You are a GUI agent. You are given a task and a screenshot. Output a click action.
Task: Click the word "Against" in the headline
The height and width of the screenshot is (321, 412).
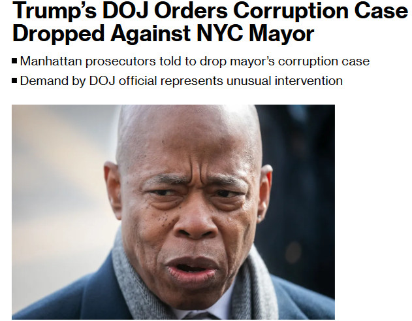150,34
